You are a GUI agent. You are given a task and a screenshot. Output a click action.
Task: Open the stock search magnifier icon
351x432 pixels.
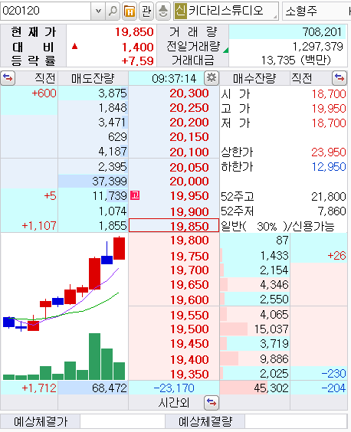click(113, 11)
